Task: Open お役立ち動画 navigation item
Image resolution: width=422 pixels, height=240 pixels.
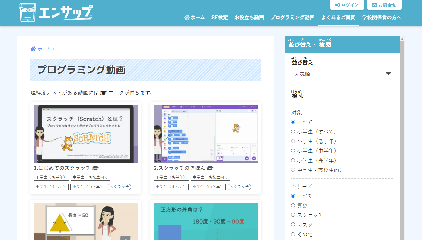Action: click(x=249, y=18)
